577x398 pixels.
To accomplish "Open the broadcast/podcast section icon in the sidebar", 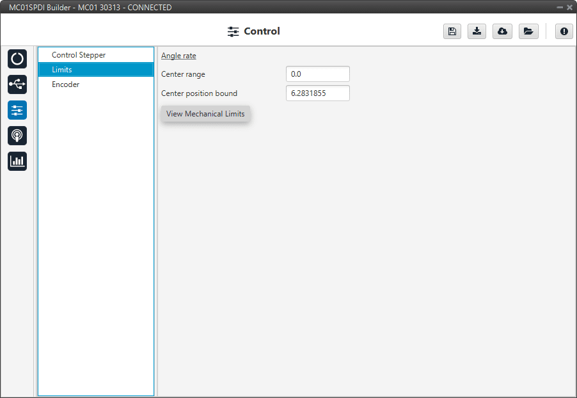I will (17, 136).
